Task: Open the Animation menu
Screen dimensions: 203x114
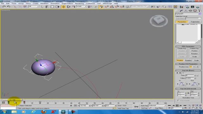Action: coord(55,3)
